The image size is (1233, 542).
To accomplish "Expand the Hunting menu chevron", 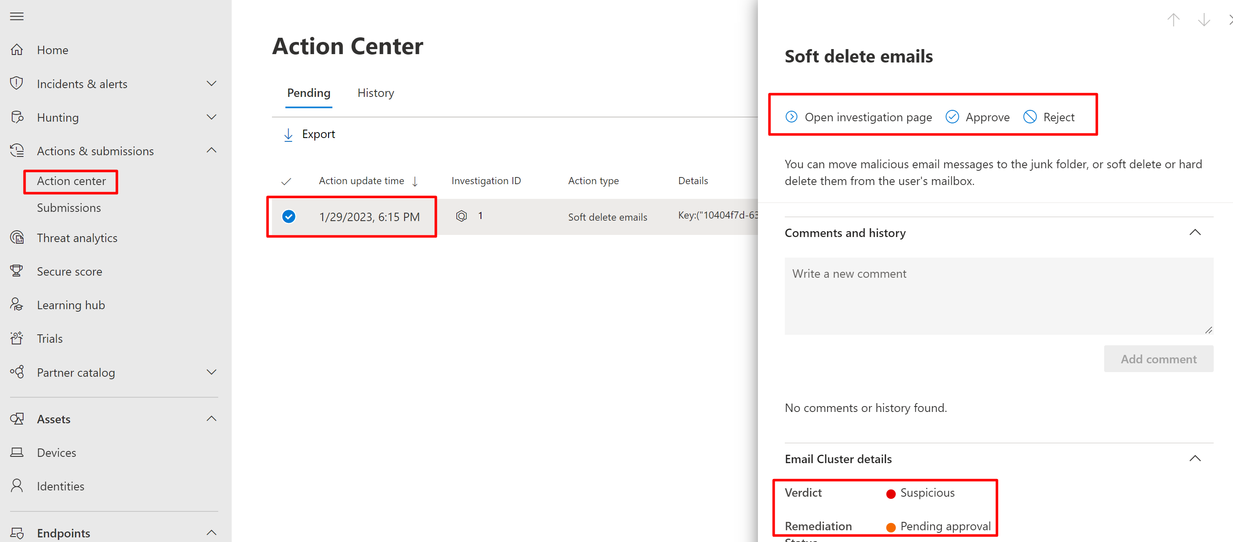I will 211,117.
